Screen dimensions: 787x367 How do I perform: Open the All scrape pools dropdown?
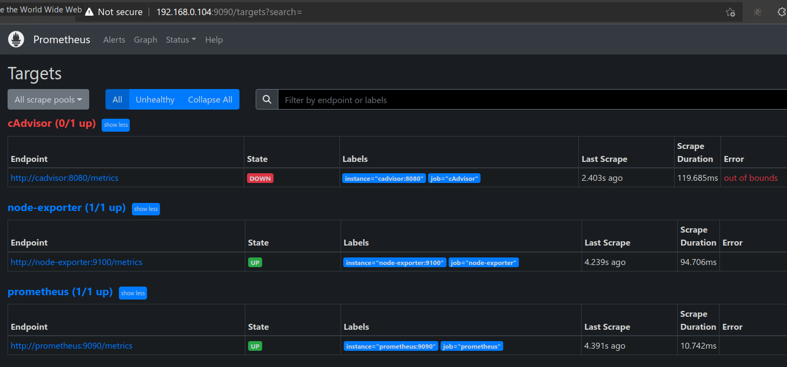48,100
